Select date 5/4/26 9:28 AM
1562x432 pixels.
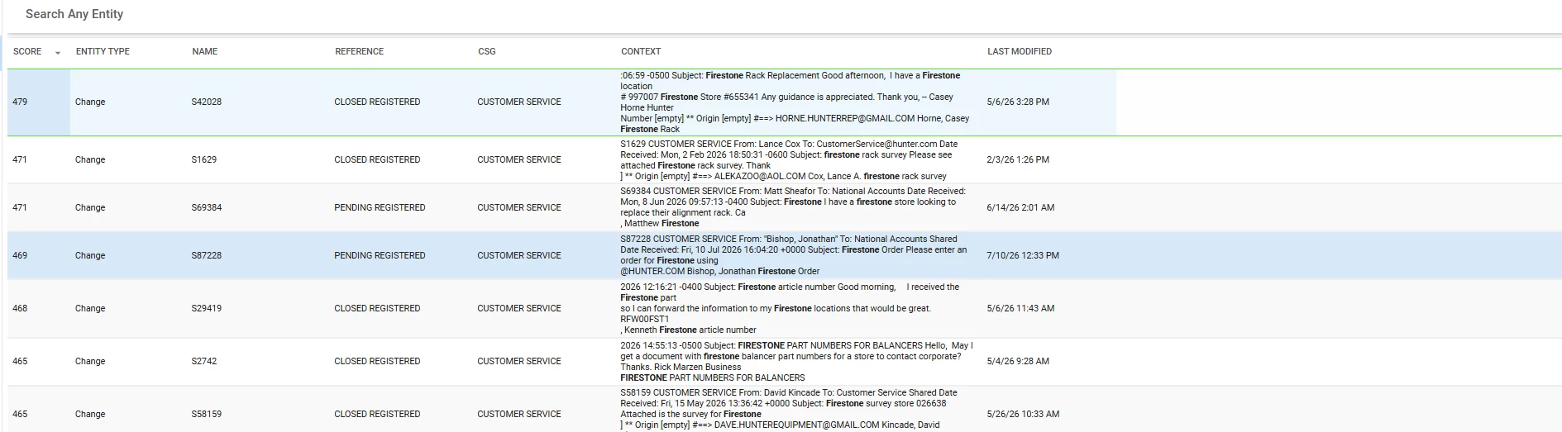point(1018,361)
